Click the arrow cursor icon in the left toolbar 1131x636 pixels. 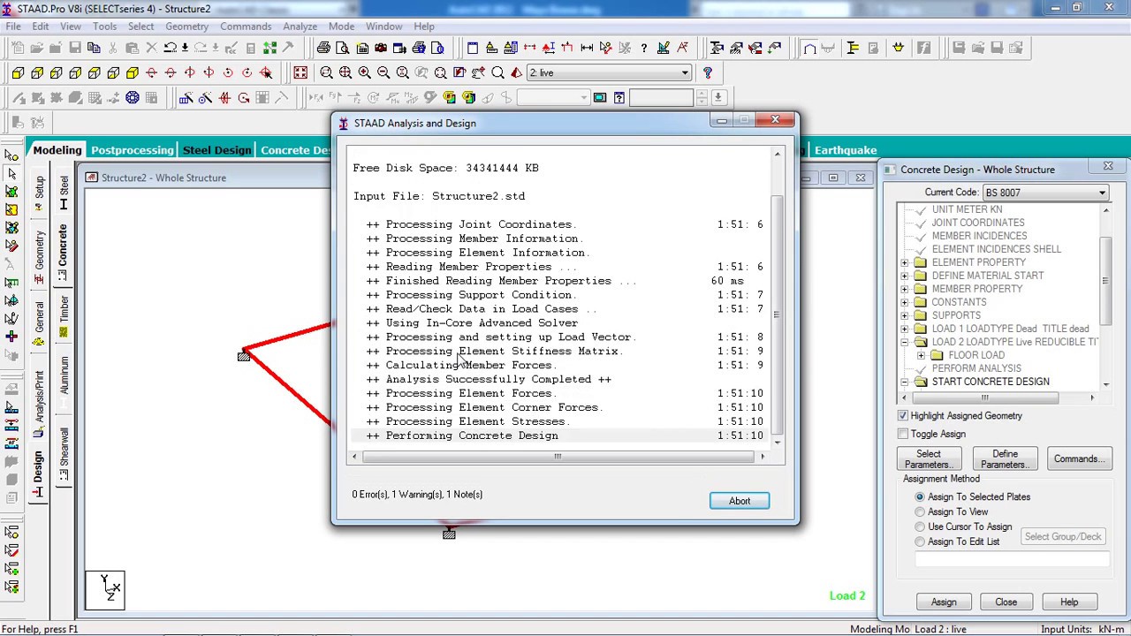[x=11, y=173]
